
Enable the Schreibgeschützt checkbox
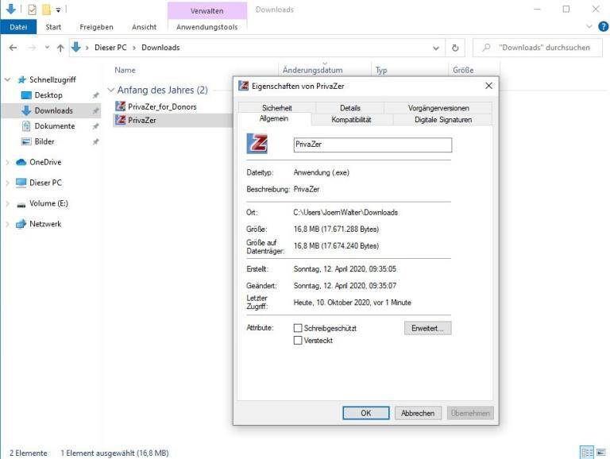[298, 328]
